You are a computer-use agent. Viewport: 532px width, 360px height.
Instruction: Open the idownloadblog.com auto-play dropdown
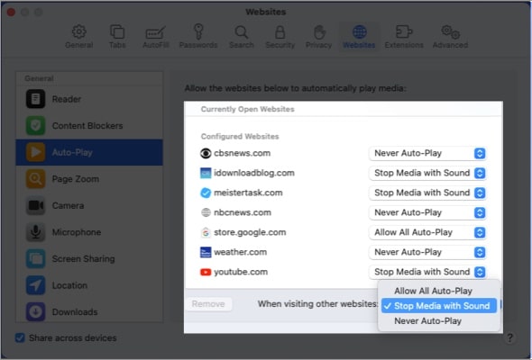(427, 173)
